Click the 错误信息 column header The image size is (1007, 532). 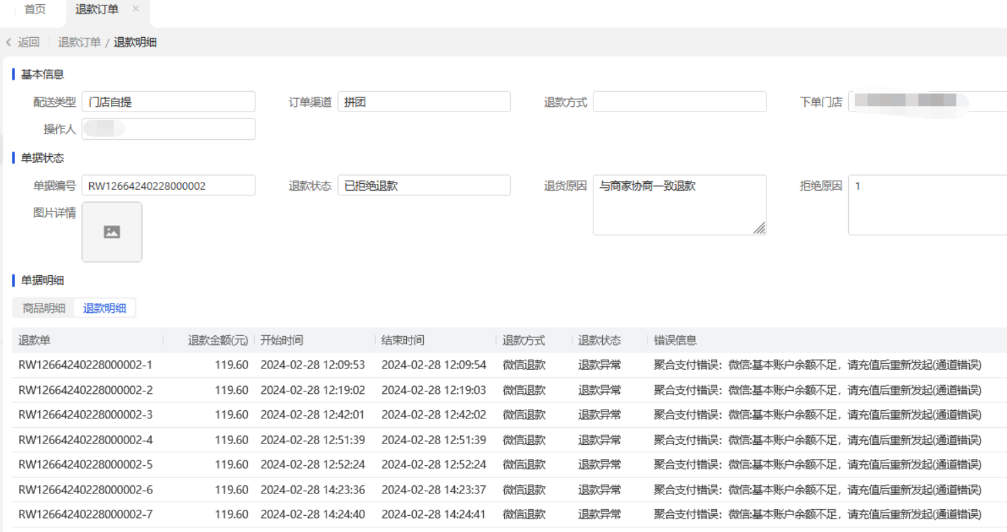[x=676, y=341]
